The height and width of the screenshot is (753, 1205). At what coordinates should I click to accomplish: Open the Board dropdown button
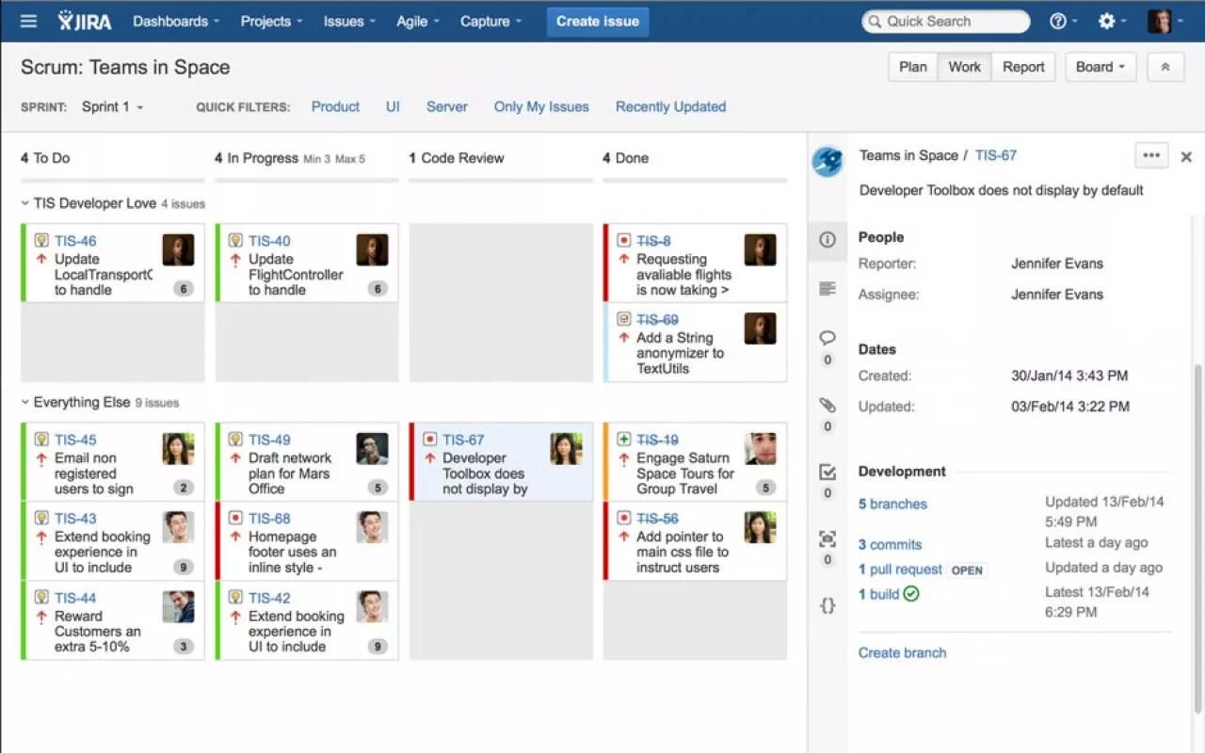click(x=1101, y=67)
